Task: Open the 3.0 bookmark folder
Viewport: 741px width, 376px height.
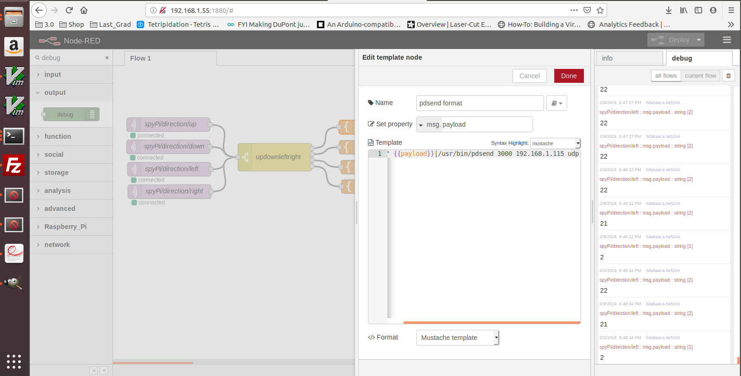Action: (44, 25)
